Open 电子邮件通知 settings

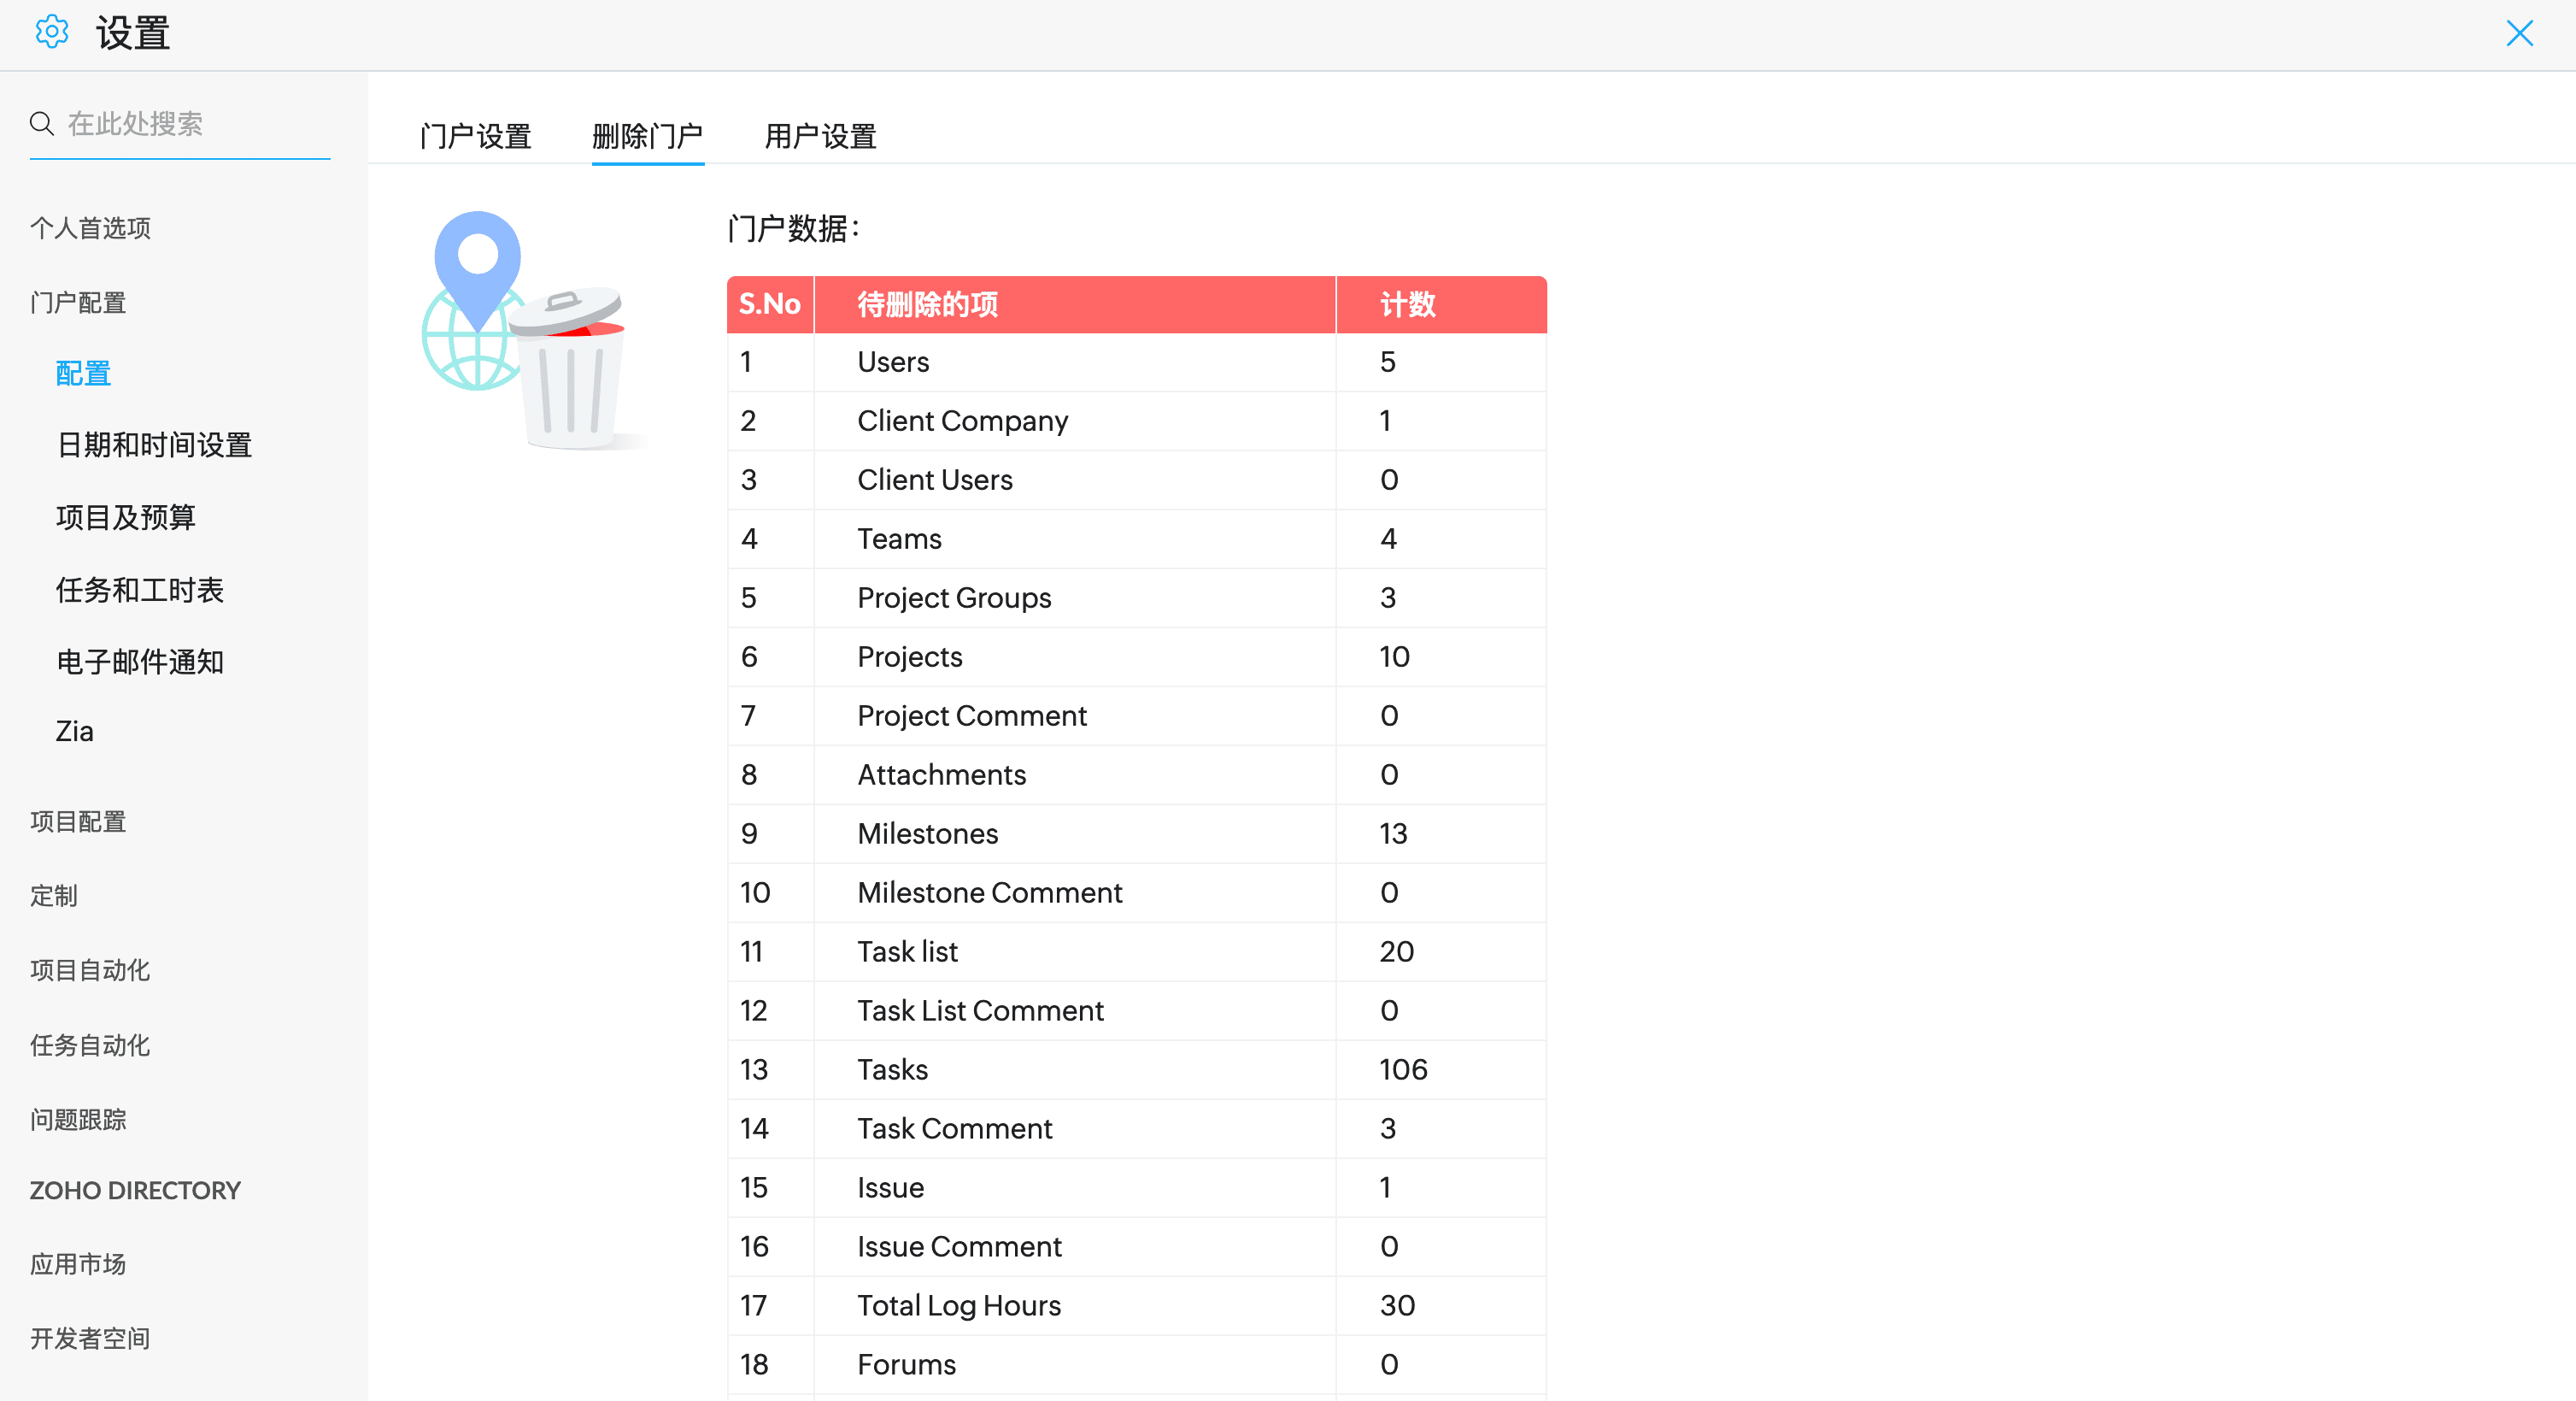(x=140, y=662)
